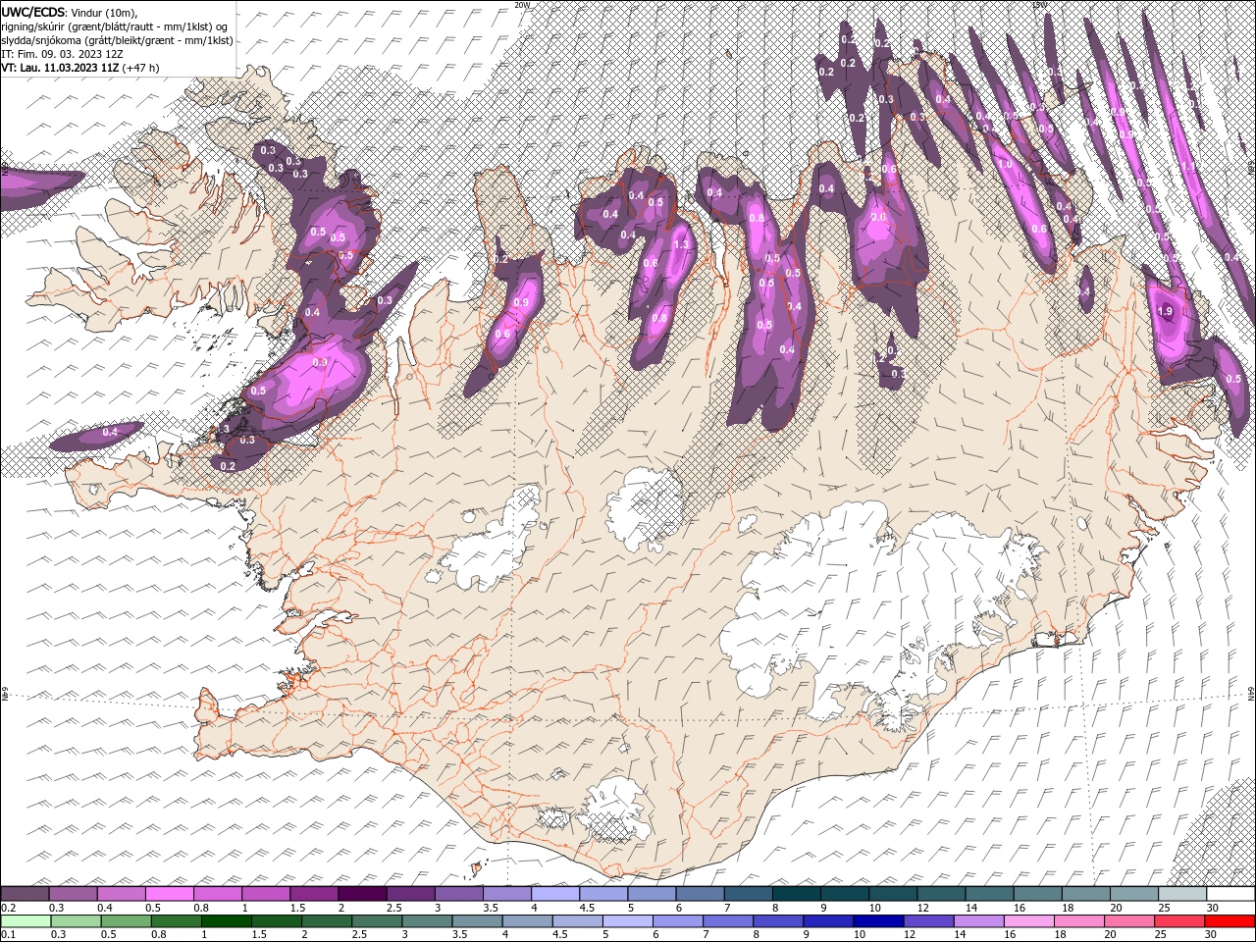Viewport: 1256px width, 942px height.
Task: Click the 'VT: Lau. 11.03.2023 11Z (+47 h)' line
Action: [x=80, y=68]
